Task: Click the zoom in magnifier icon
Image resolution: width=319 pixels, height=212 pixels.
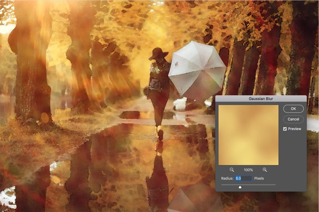Action: (265, 170)
